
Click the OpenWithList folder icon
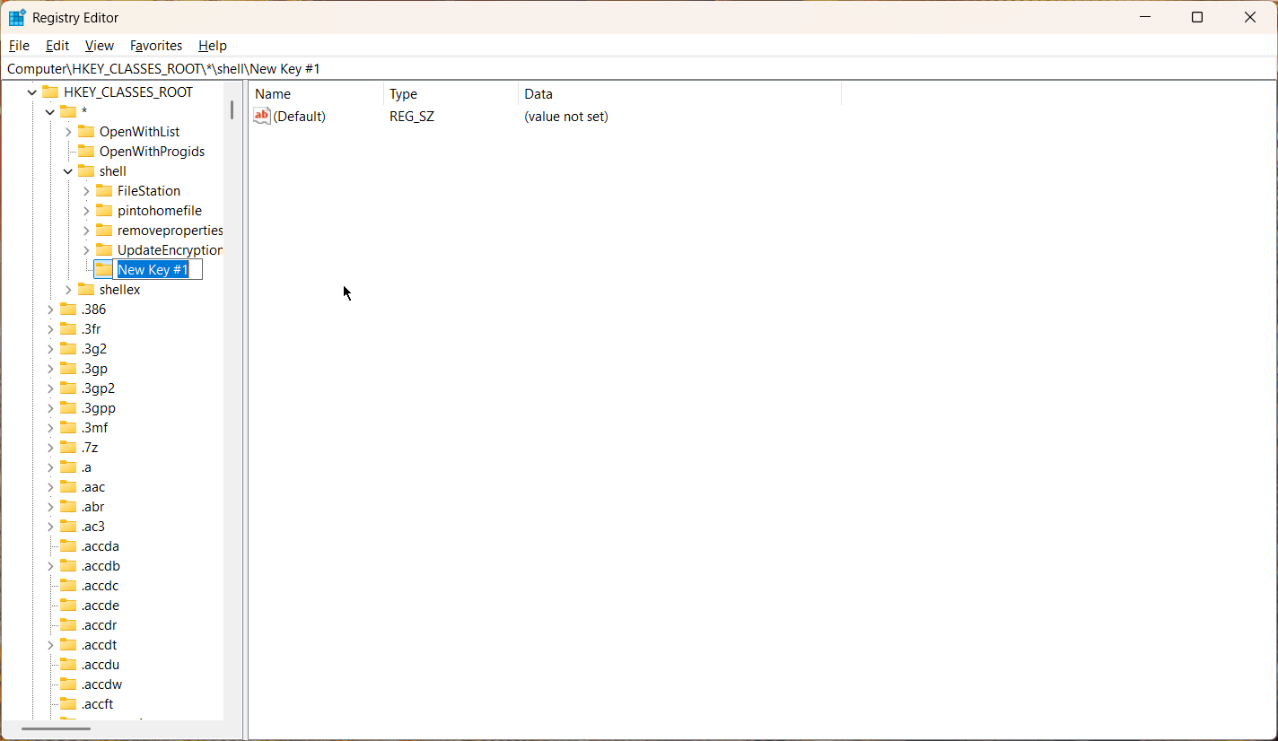86,131
